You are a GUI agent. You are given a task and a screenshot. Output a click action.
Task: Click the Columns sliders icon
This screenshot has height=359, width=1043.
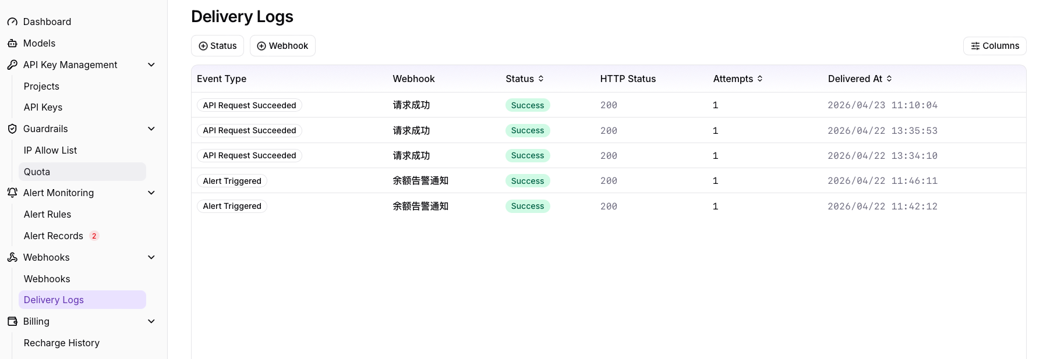click(x=975, y=46)
